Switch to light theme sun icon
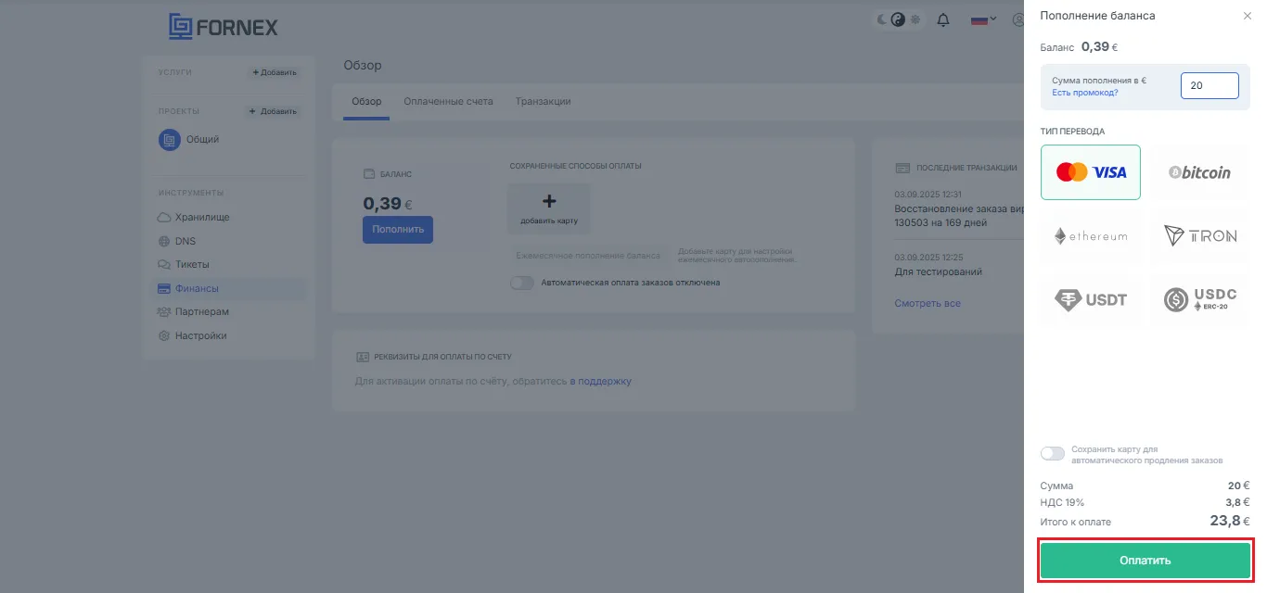Viewport: 1267px width, 593px height. coord(915,19)
